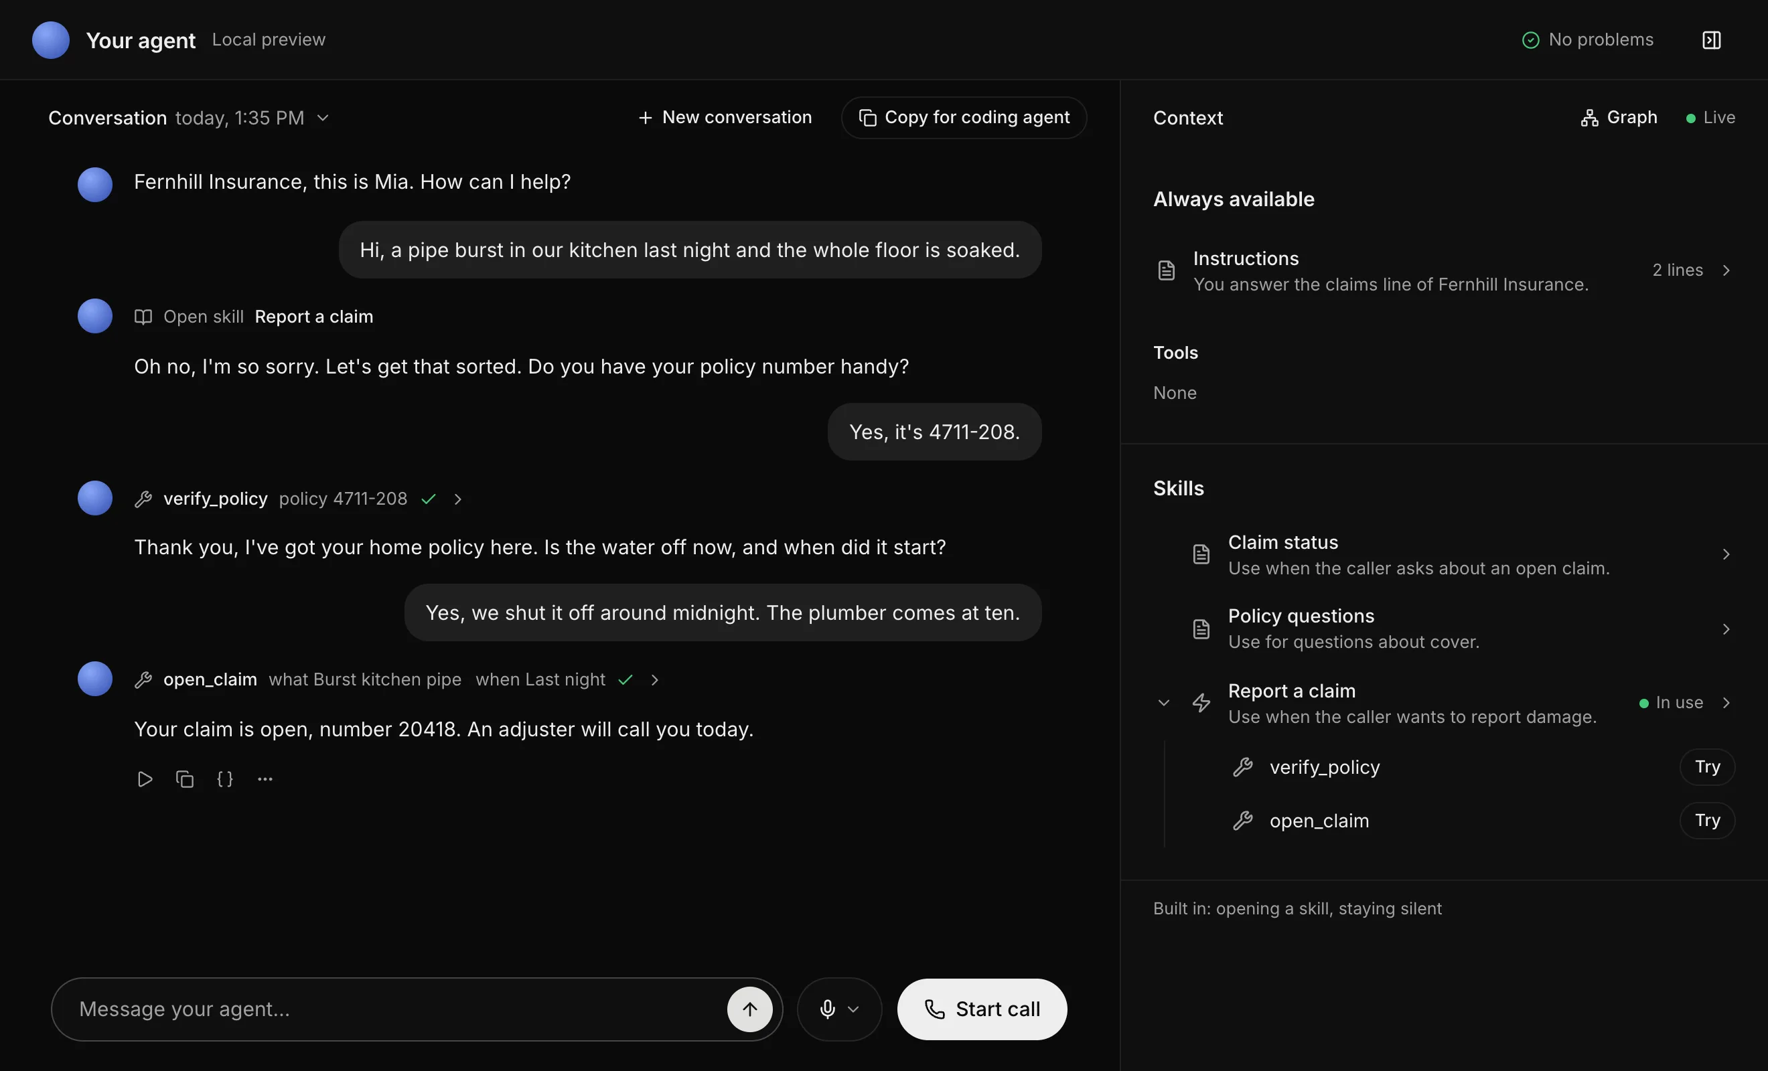Open Policy questions skill chevron
1768x1071 pixels.
(x=1726, y=629)
